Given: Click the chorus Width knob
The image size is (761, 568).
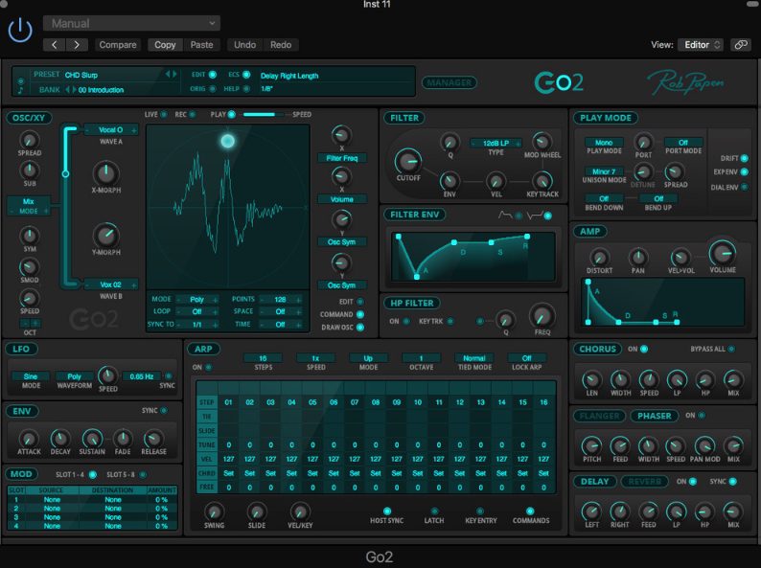Looking at the screenshot, I should click(620, 380).
